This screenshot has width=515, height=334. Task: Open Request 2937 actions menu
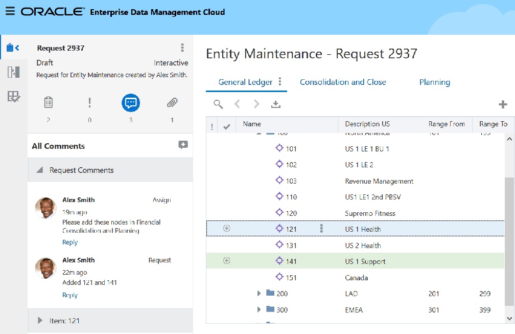coord(182,48)
